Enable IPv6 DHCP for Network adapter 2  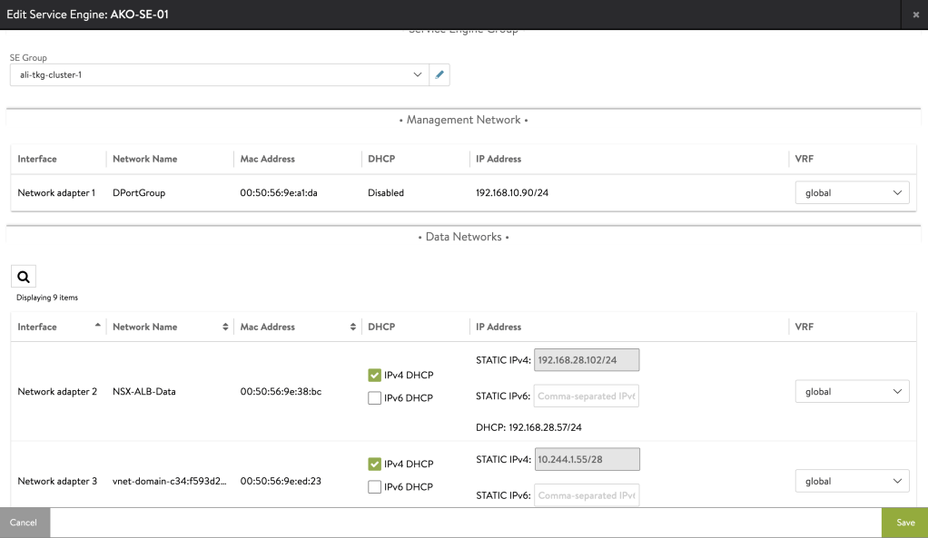coord(374,398)
